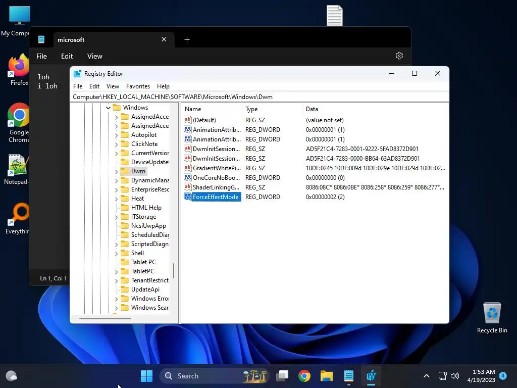This screenshot has width=517, height=388.
Task: Expand the CurrentVersion key
Action: point(117,153)
